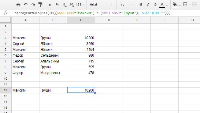Toggle italic formatting
Screen dimensions: 200x113
(148, 5)
